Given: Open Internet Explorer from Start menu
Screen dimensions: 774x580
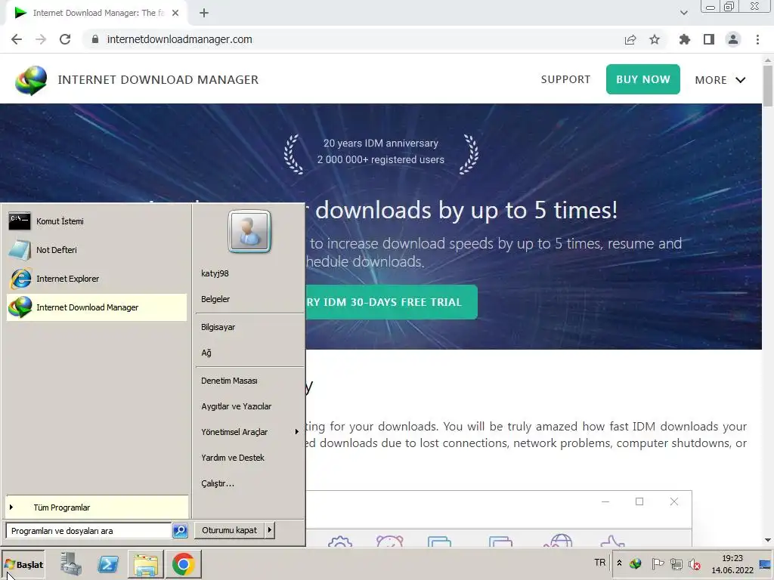Looking at the screenshot, I should [x=96, y=279].
